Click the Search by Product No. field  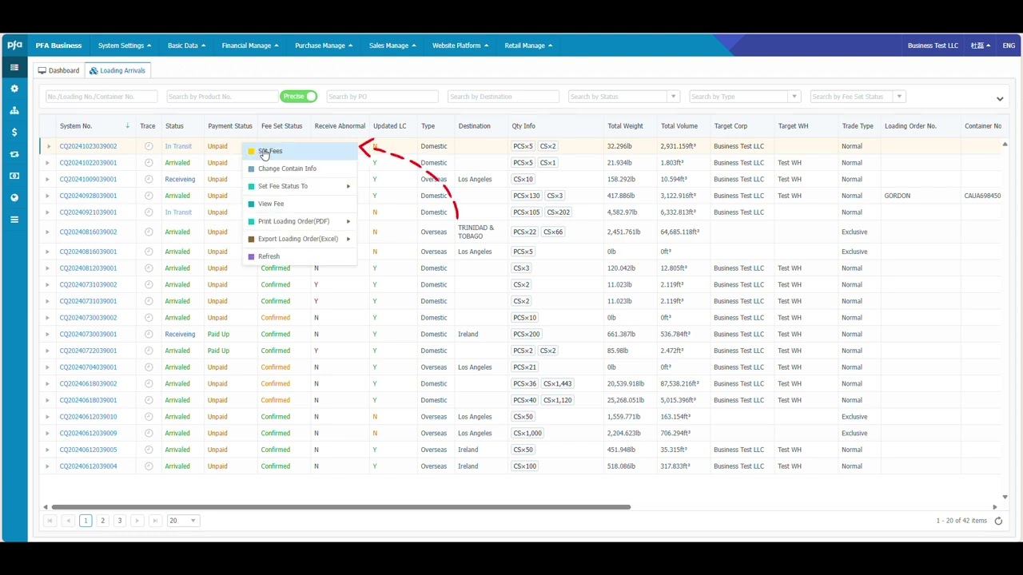tap(222, 97)
